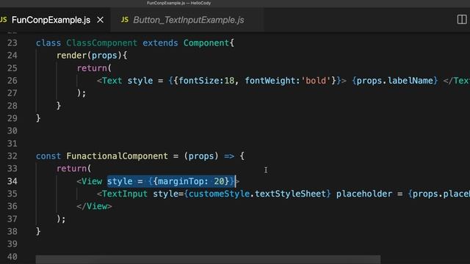Viewport: 470px width, 264px height.
Task: Click line number 40 in the gutter
Action: click(x=12, y=257)
